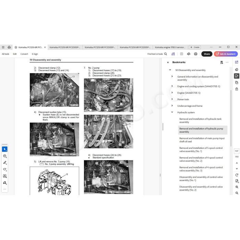Click the Share button
Image resolution: width=240 pixels, height=240 pixels.
207,54
